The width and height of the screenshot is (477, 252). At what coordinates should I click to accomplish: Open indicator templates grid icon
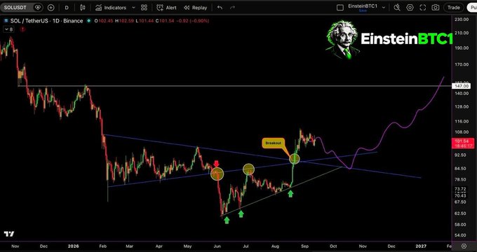click(x=145, y=8)
